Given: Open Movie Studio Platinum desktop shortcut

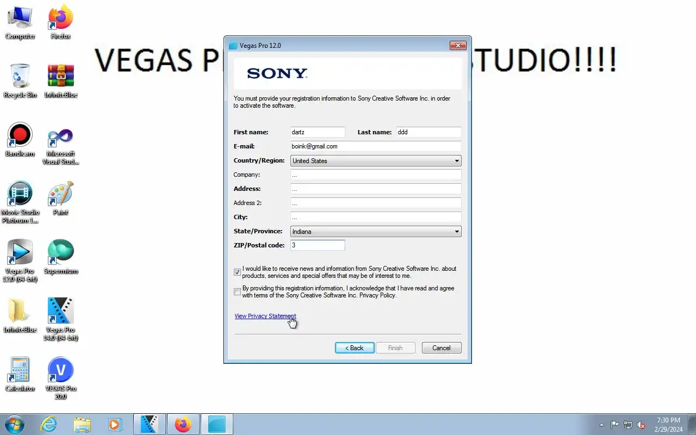Looking at the screenshot, I should click(20, 203).
